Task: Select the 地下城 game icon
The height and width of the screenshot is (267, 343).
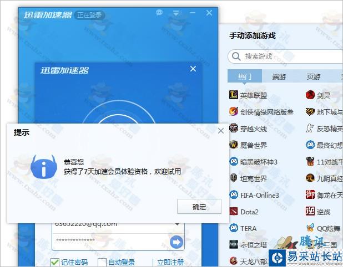Action: coord(310,111)
